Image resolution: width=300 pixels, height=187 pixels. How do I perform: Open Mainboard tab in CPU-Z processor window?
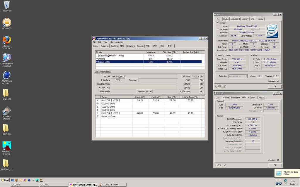tap(235, 19)
